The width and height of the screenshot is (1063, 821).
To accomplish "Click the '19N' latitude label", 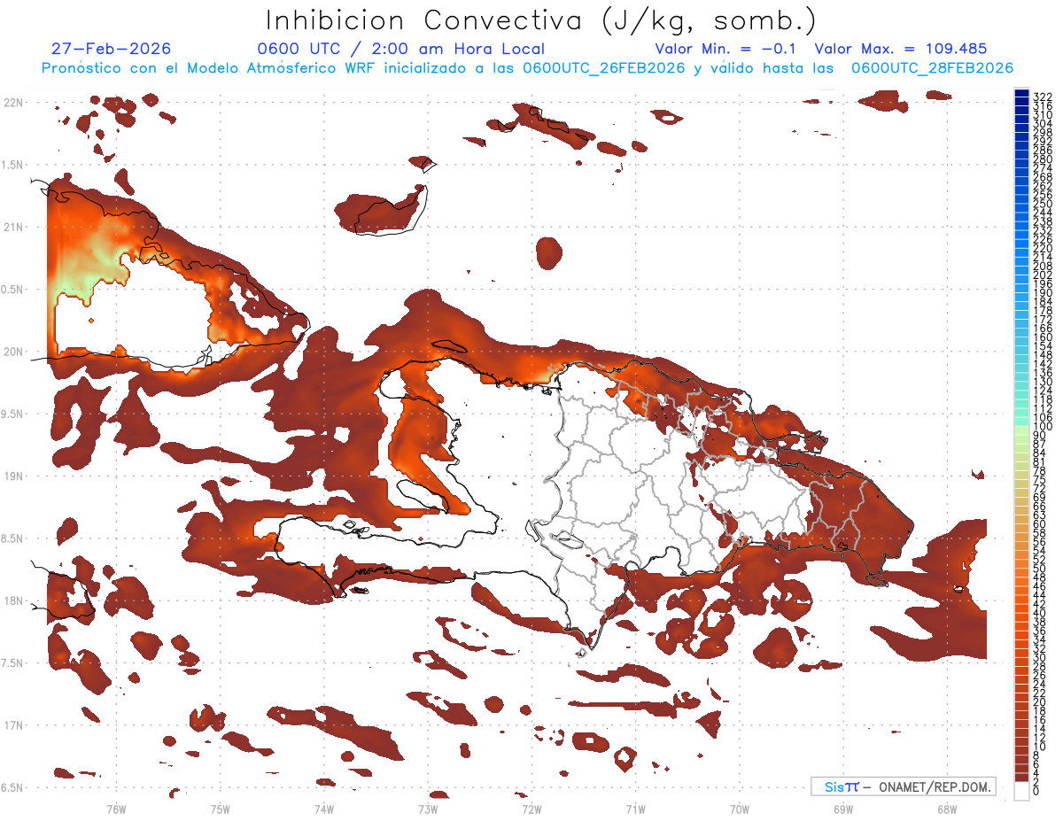I will pyautogui.click(x=13, y=476).
